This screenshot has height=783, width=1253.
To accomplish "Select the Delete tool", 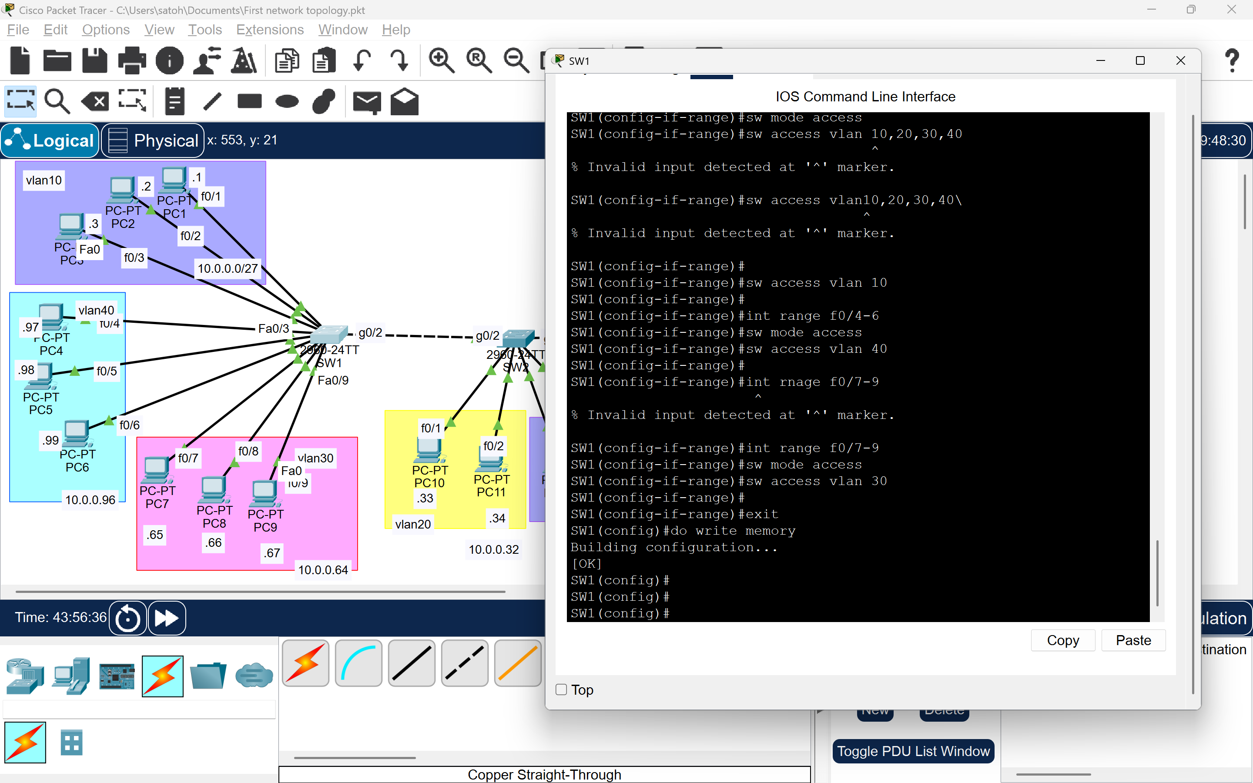I will [x=94, y=101].
